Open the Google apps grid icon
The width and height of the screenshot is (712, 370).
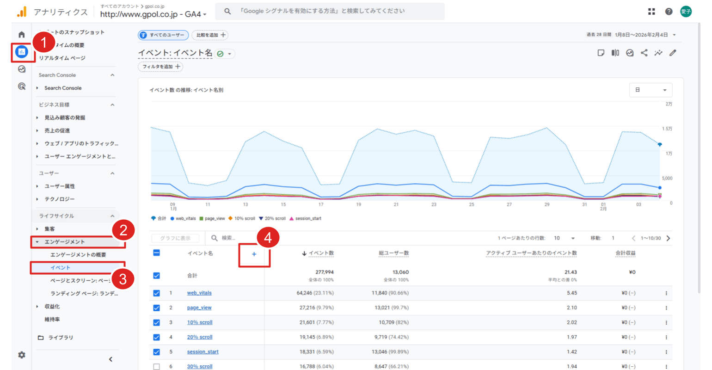click(x=651, y=12)
